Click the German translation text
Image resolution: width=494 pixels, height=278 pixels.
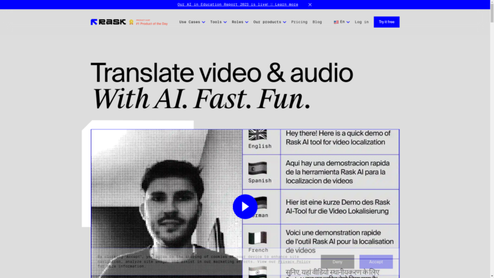click(x=338, y=207)
